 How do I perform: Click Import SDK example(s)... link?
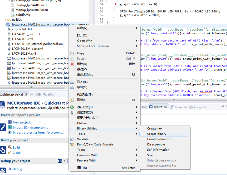pyautogui.click(x=30, y=128)
